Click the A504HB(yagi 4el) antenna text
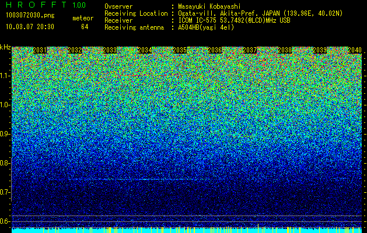 tap(206, 27)
